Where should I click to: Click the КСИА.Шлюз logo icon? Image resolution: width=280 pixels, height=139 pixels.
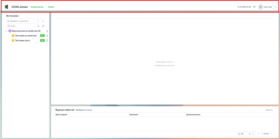(6, 7)
